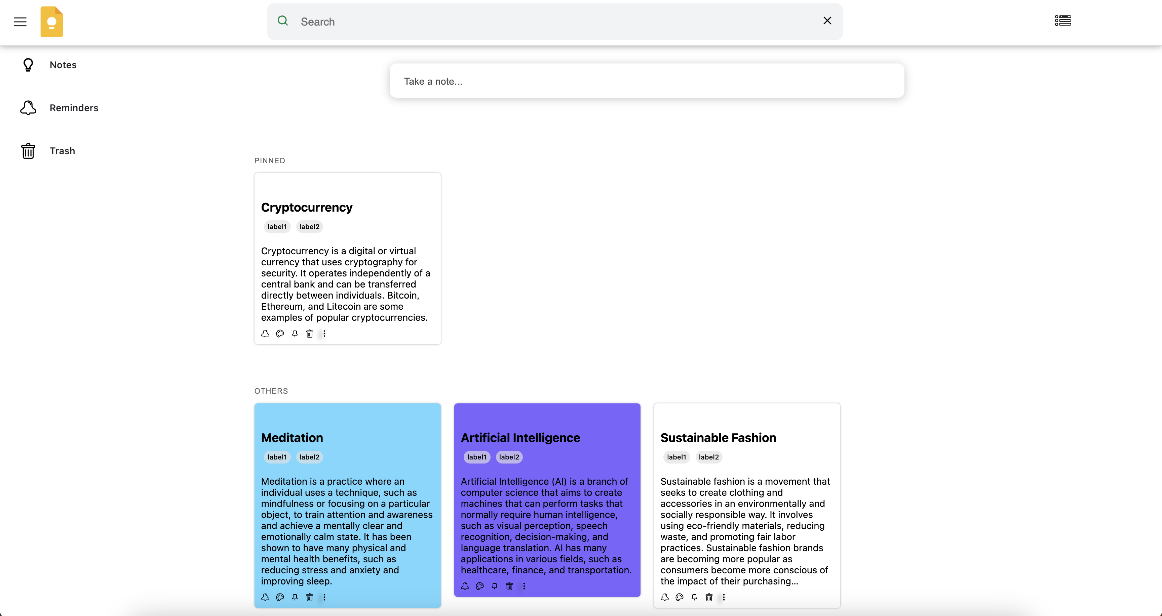Open color options for the Artificial Intelligence note
1162x616 pixels.
479,586
